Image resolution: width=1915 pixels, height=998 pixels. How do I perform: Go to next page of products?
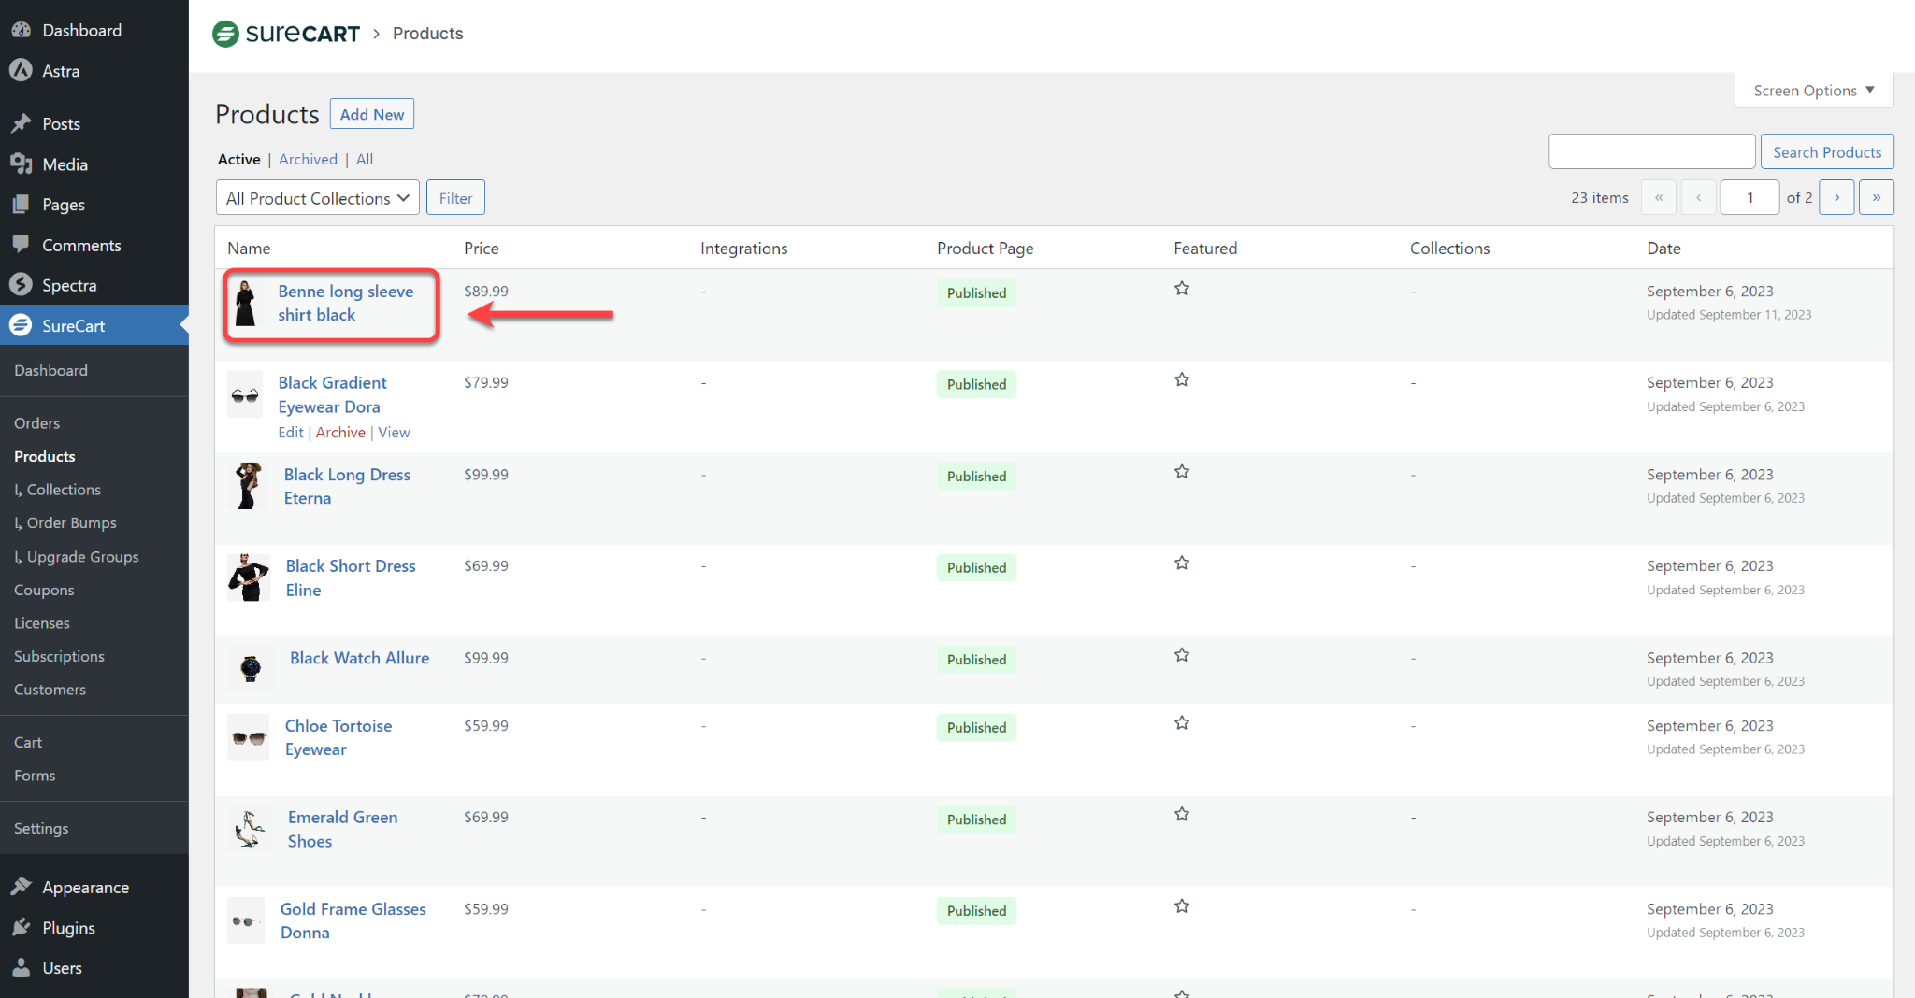coord(1836,197)
